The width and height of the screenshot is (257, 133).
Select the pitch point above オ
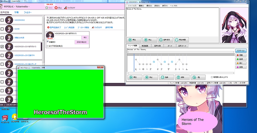[x=157, y=60]
